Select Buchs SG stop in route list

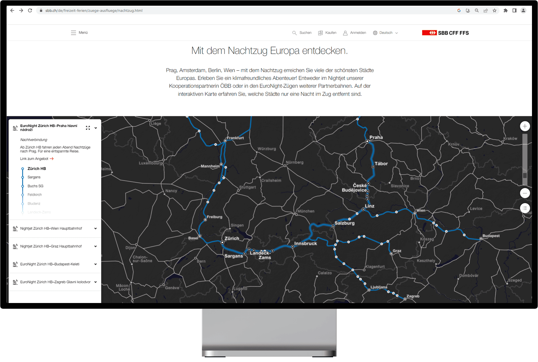(x=36, y=186)
